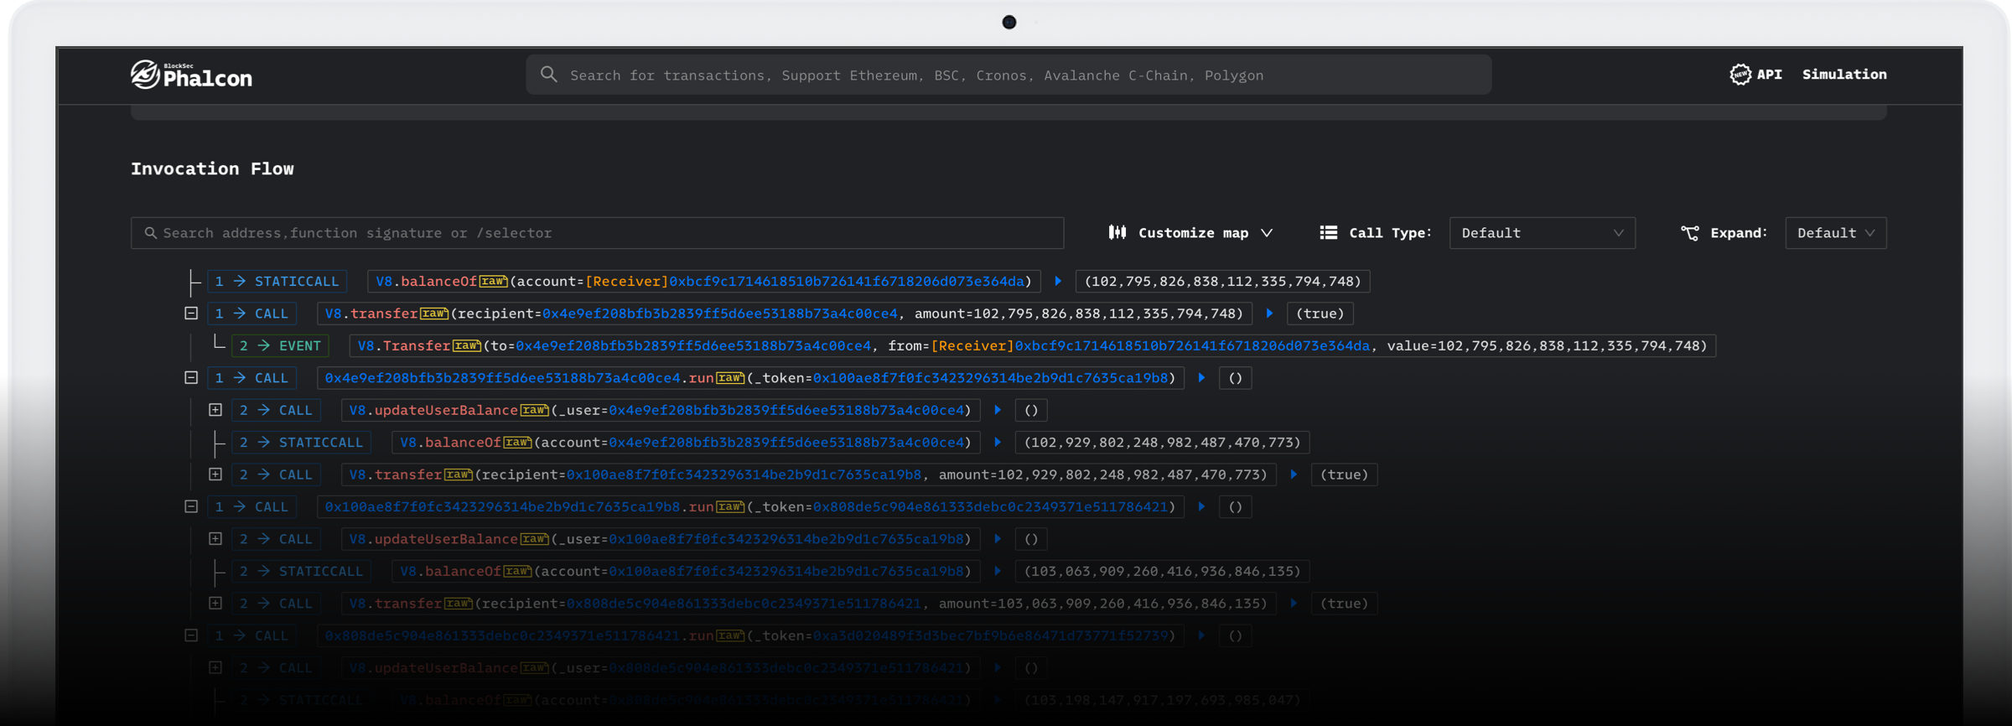Click the new API gear badge icon
This screenshot has height=726, width=2012.
pos(1740,75)
